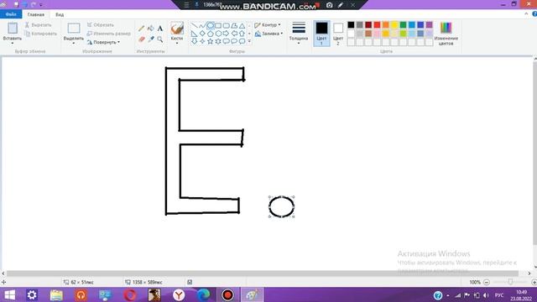537x302 pixels.
Task: Click the zoom out minus button
Action: [487, 282]
